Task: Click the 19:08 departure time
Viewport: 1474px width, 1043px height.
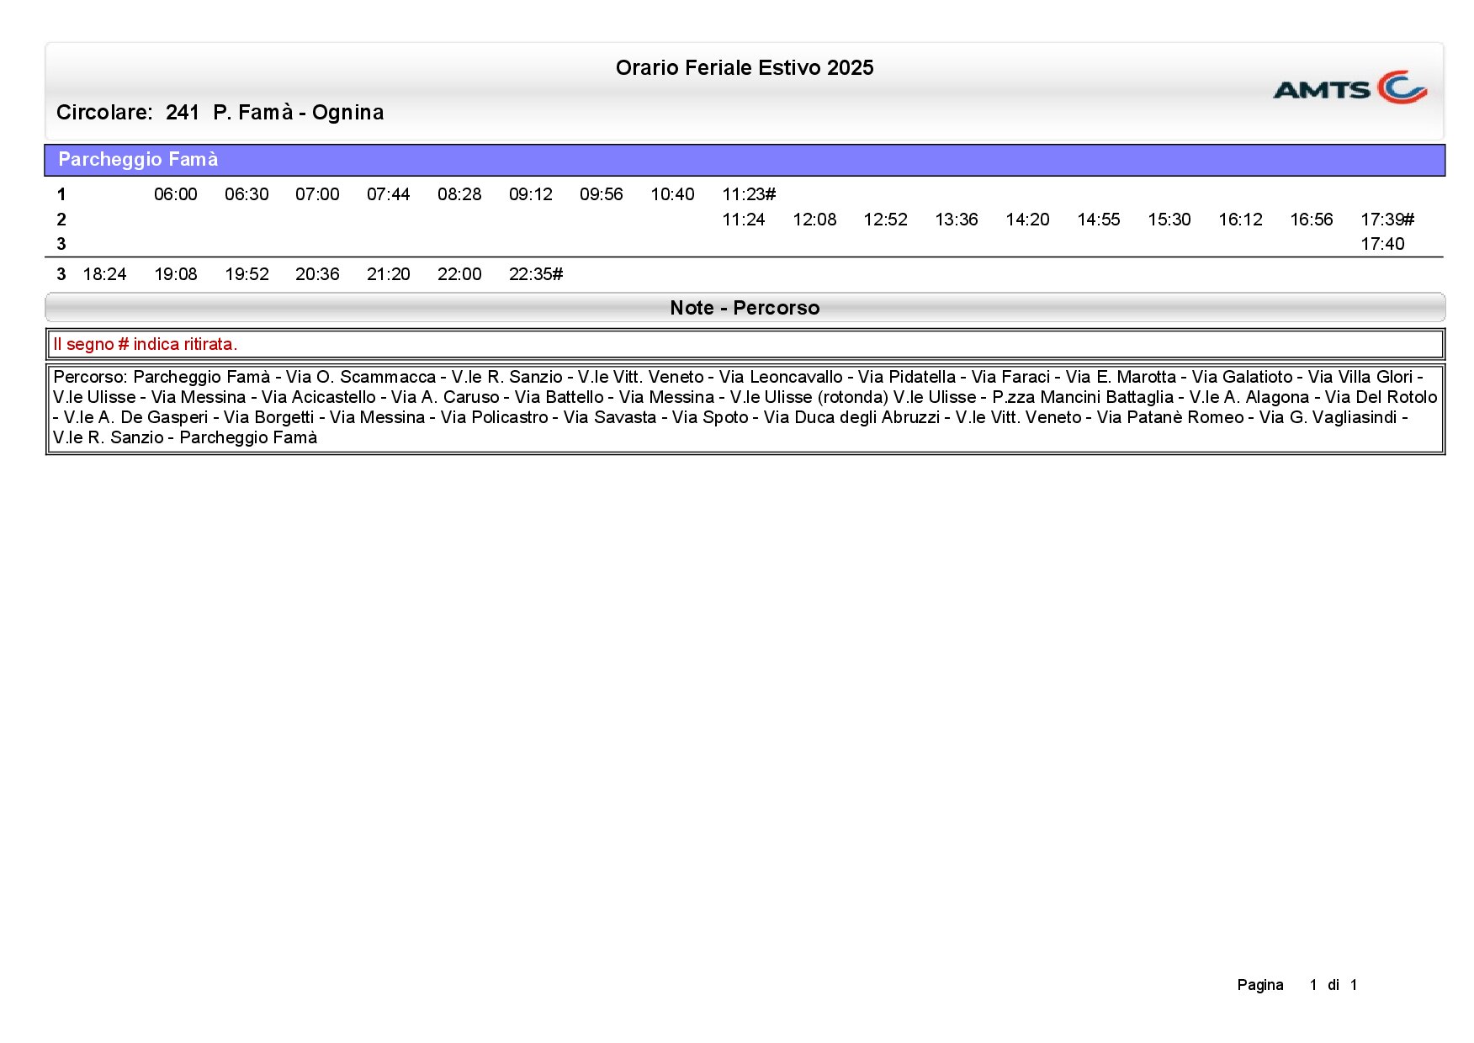Action: tap(176, 274)
